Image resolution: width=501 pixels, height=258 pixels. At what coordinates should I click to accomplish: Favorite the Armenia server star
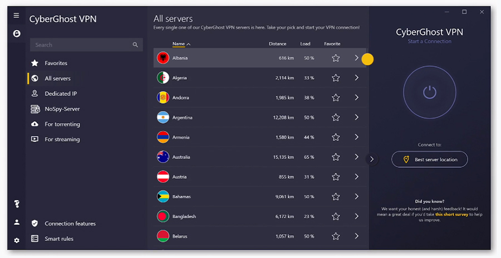[x=336, y=137]
